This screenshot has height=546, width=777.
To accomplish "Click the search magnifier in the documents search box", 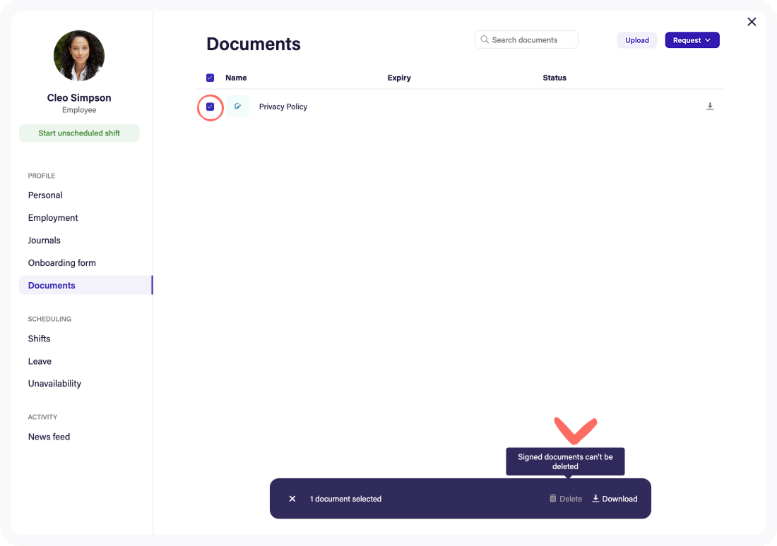I will (485, 40).
